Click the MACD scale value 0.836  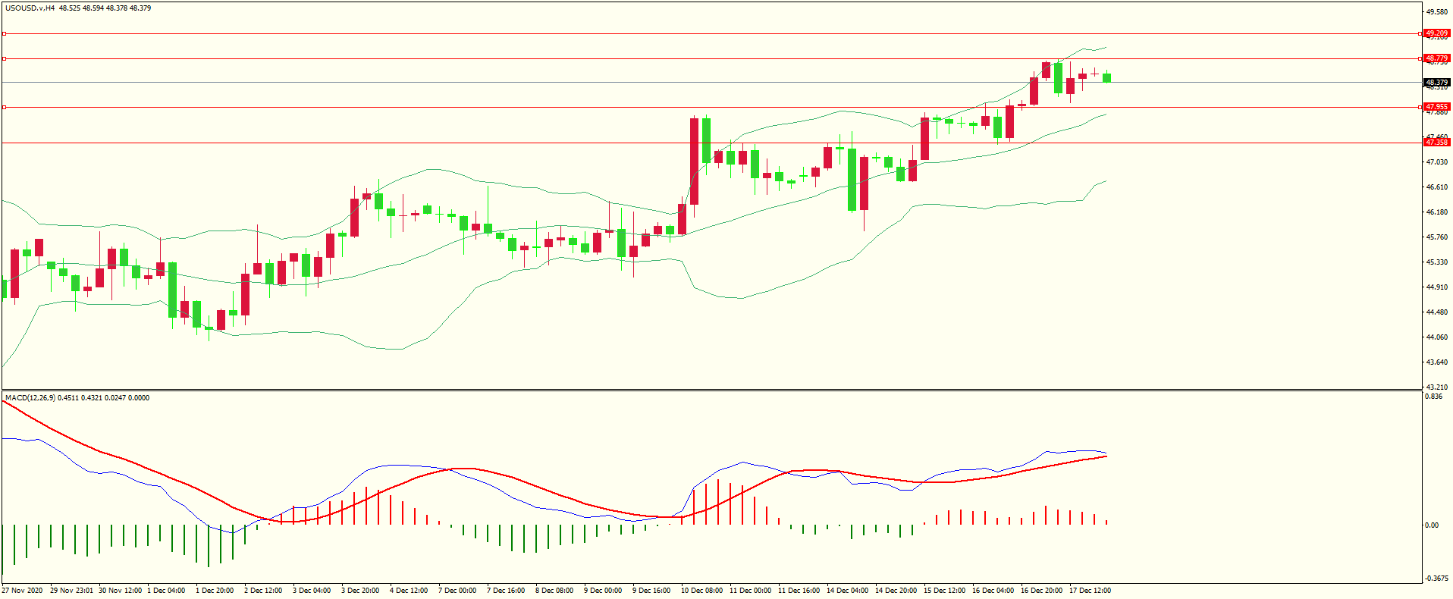click(x=1434, y=397)
